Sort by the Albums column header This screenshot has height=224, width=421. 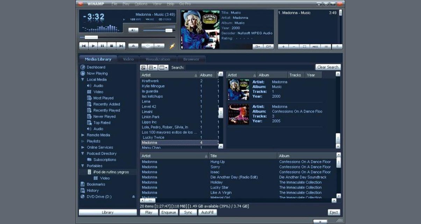tap(207, 75)
